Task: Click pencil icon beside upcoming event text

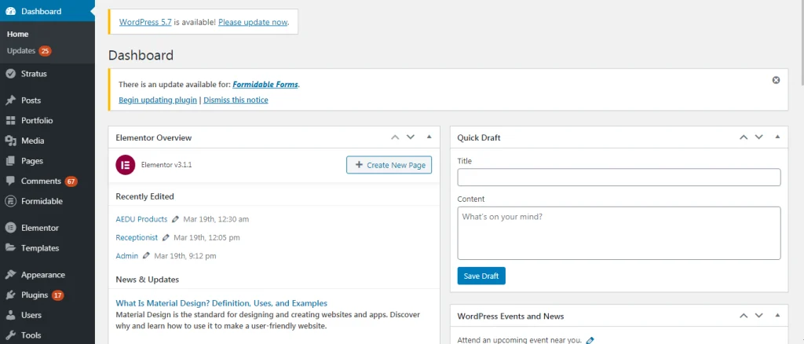Action: click(590, 340)
